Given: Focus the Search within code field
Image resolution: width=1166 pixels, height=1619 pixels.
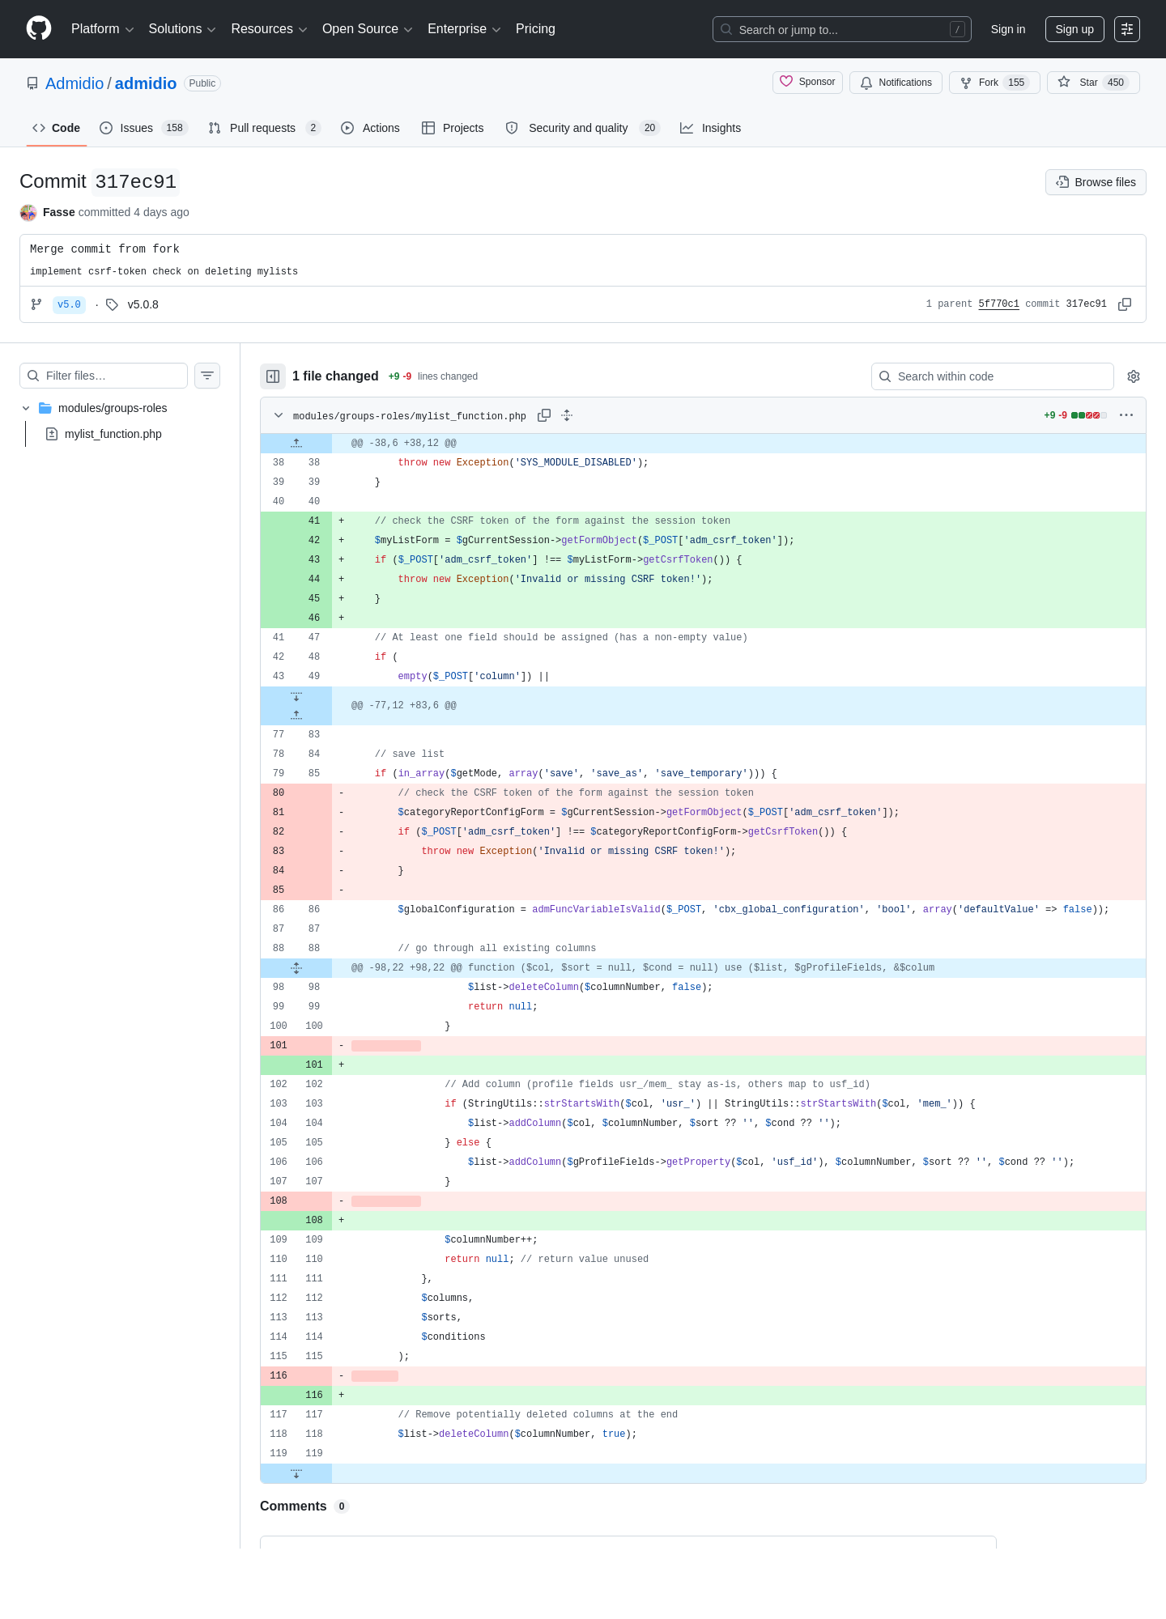Looking at the screenshot, I should tap(993, 376).
